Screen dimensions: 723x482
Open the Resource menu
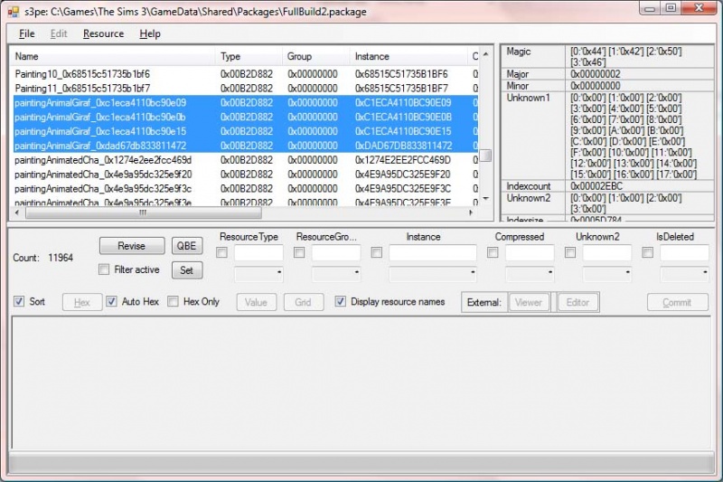103,33
